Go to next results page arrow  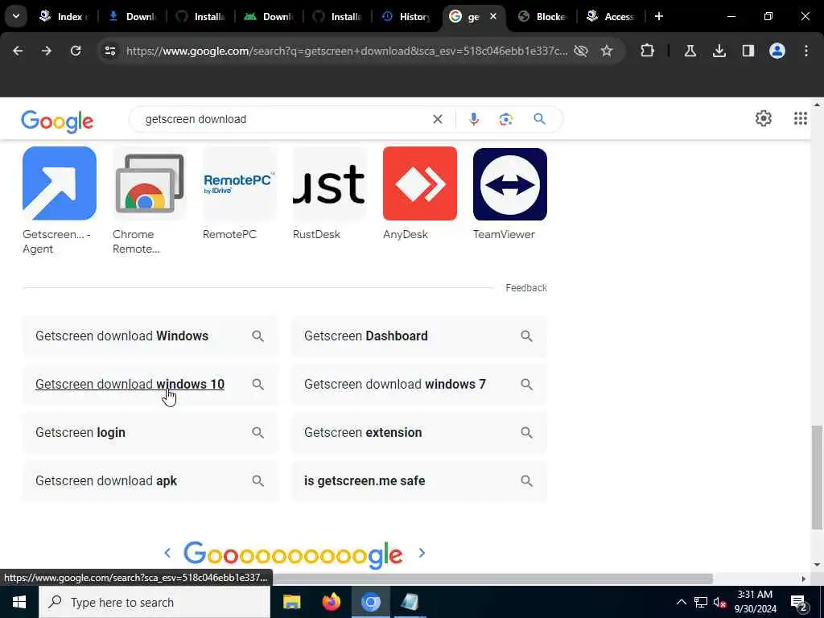pyautogui.click(x=422, y=553)
